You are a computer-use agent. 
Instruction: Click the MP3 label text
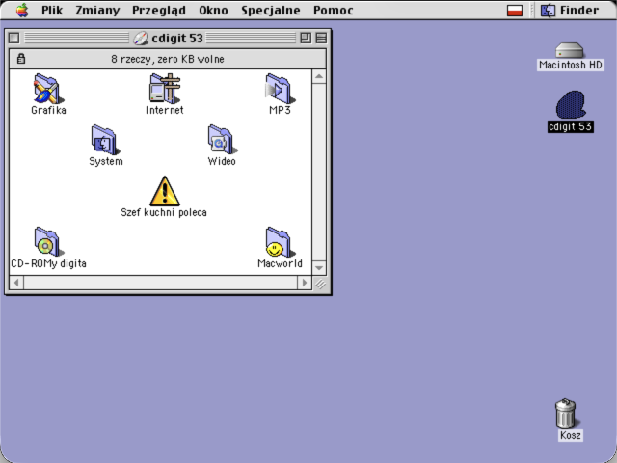[x=281, y=110]
